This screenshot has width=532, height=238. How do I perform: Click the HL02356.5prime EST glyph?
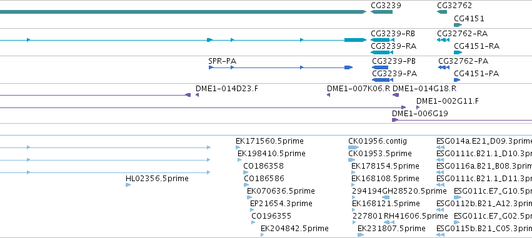pos(128,185)
